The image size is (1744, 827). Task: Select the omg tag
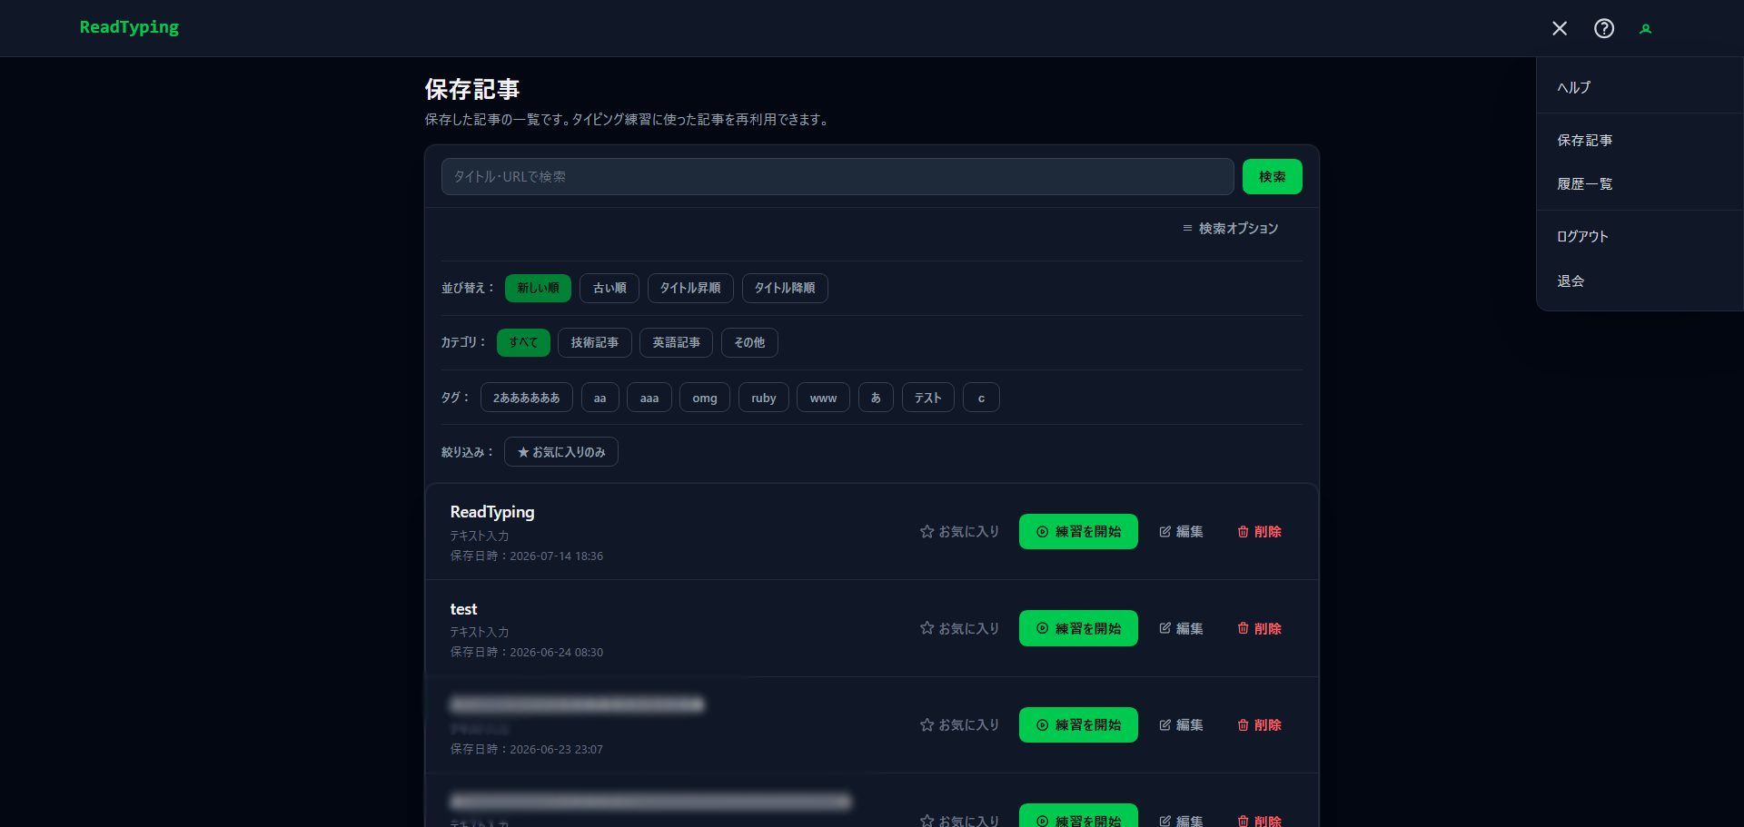(705, 398)
